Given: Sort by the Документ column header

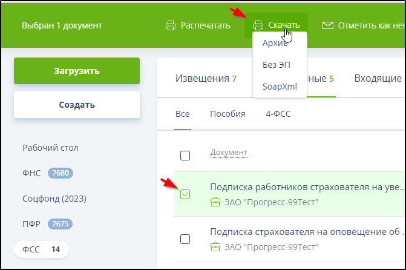Looking at the screenshot, I should 228,152.
